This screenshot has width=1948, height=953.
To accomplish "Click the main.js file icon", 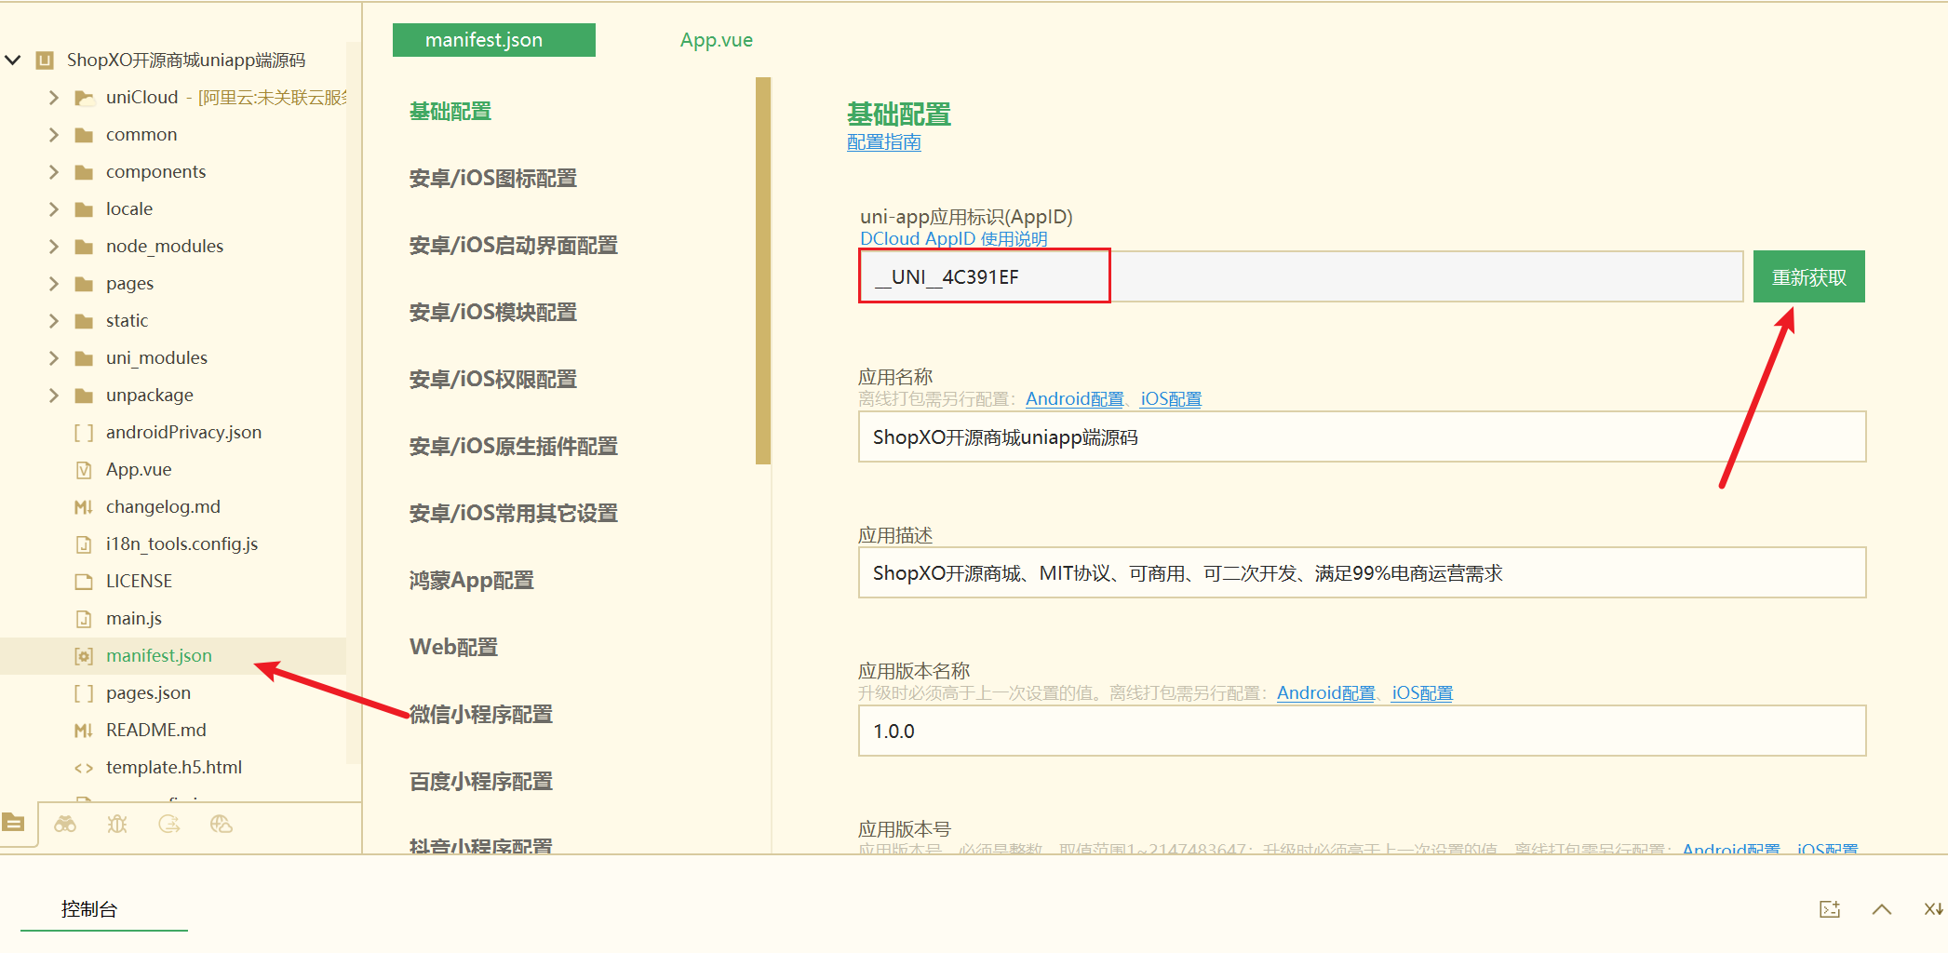I will pyautogui.click(x=84, y=619).
